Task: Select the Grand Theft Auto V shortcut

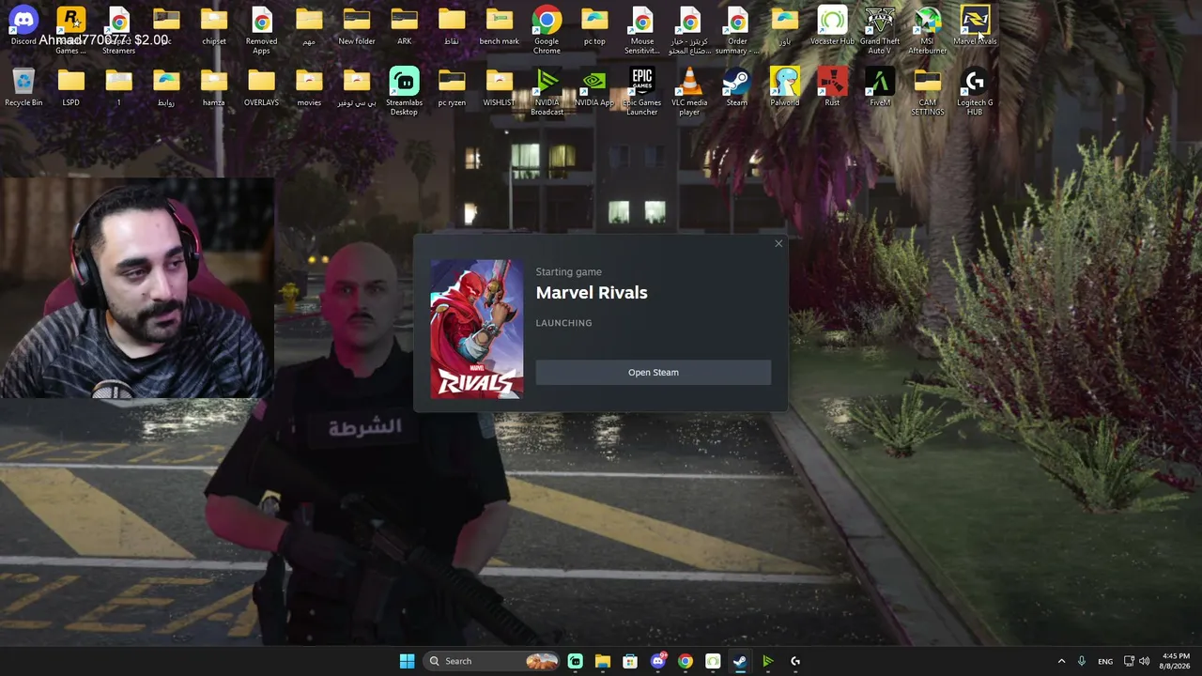Action: [x=880, y=30]
